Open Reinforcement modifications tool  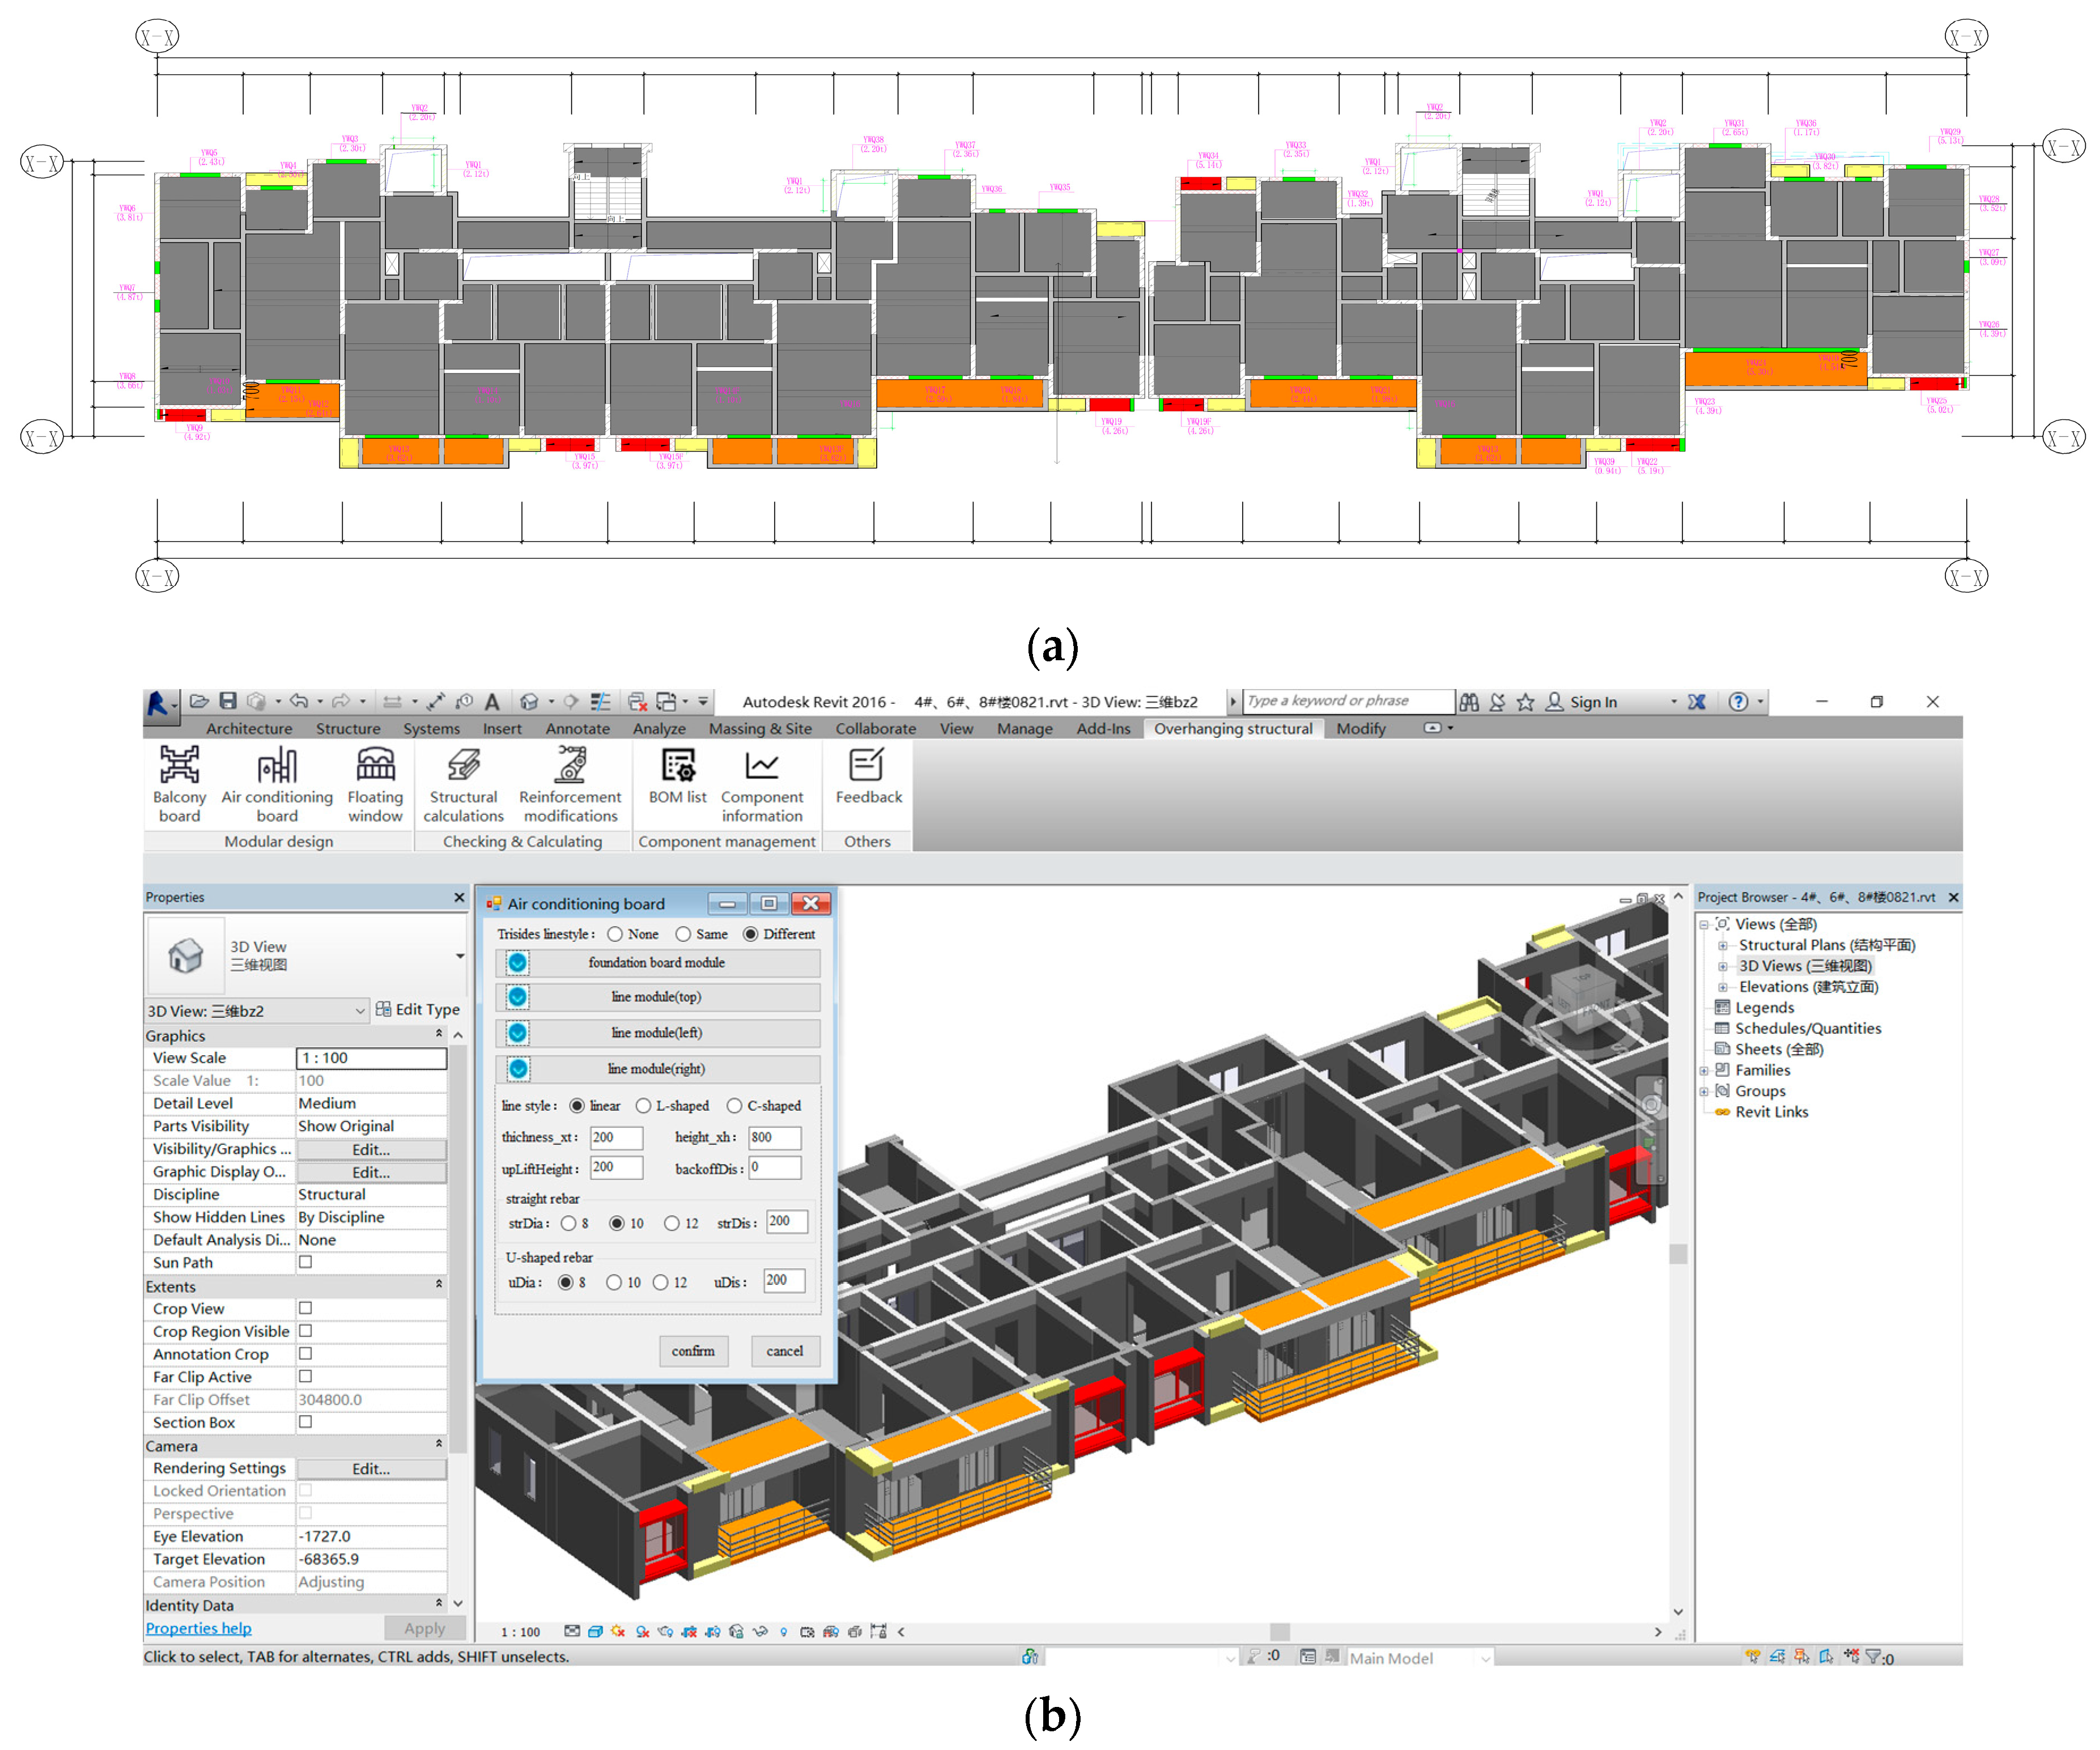tap(569, 783)
